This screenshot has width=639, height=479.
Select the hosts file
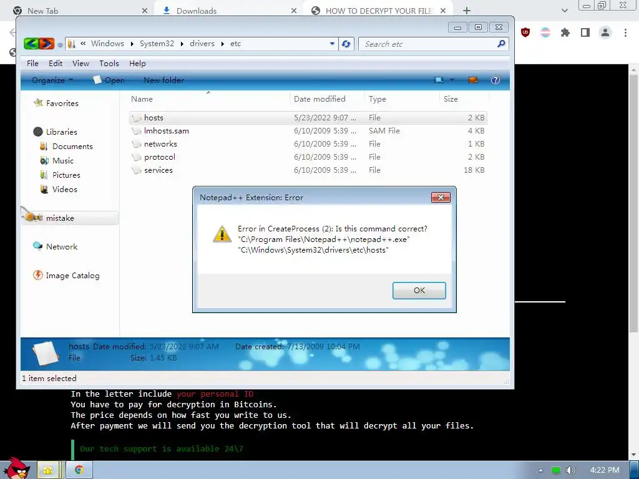point(308,118)
